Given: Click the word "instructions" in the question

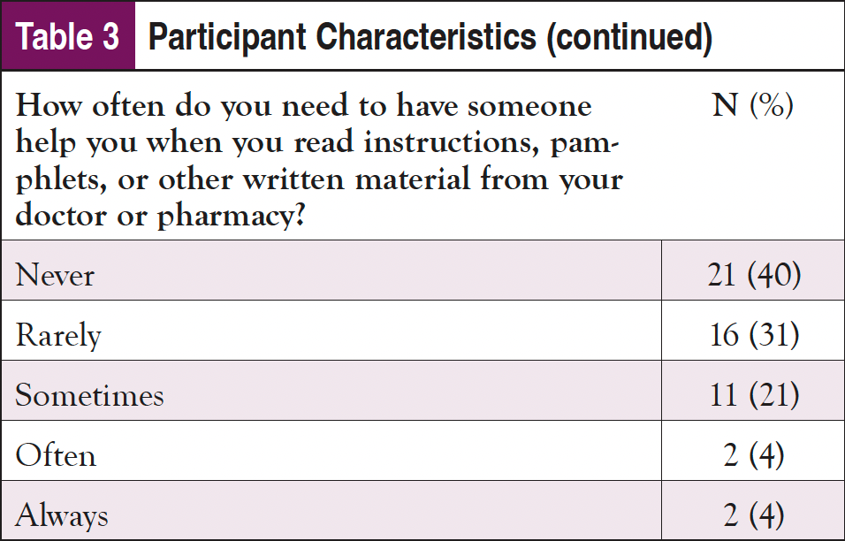Looking at the screenshot, I should [417, 143].
